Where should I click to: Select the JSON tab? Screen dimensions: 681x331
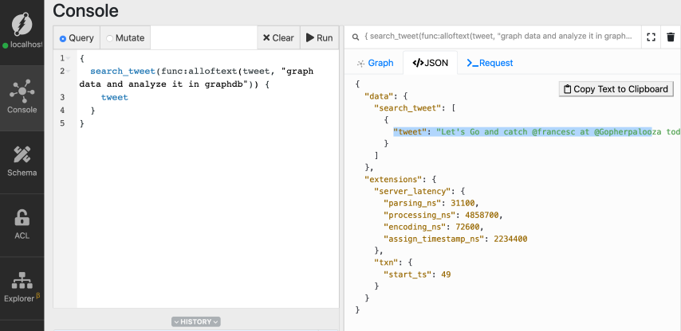coord(430,63)
